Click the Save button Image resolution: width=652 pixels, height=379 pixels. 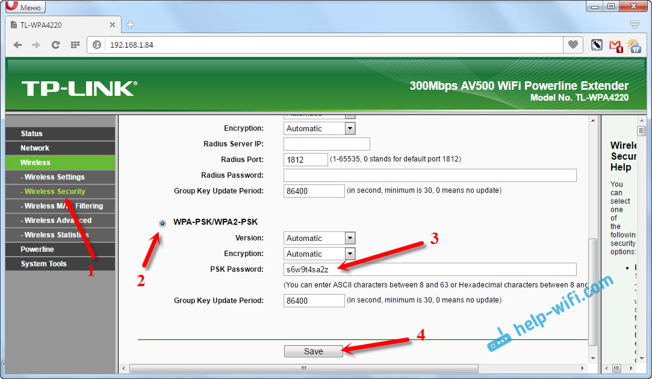coord(313,351)
